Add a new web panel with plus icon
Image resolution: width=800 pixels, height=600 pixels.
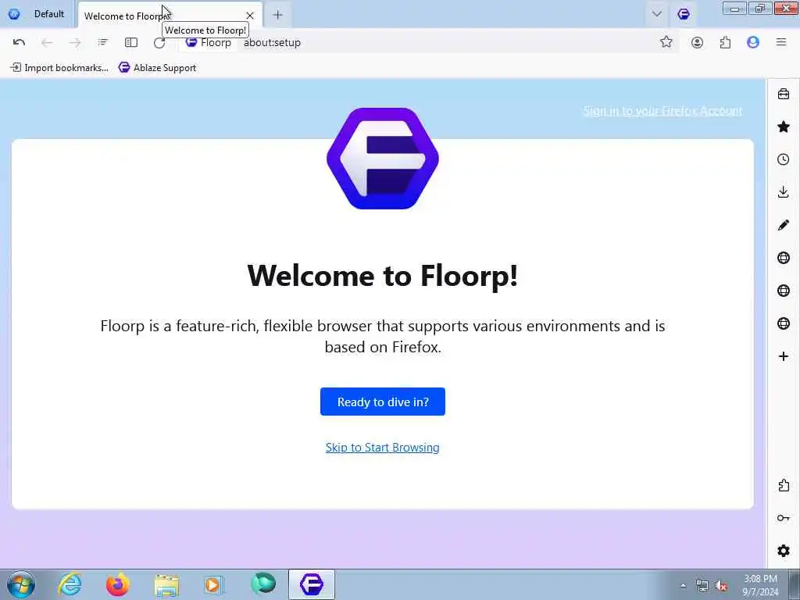click(784, 356)
